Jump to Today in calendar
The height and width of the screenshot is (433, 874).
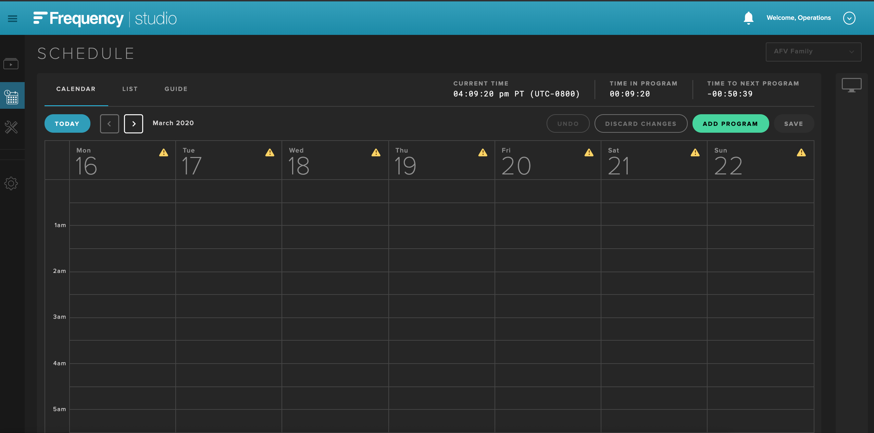click(x=67, y=124)
